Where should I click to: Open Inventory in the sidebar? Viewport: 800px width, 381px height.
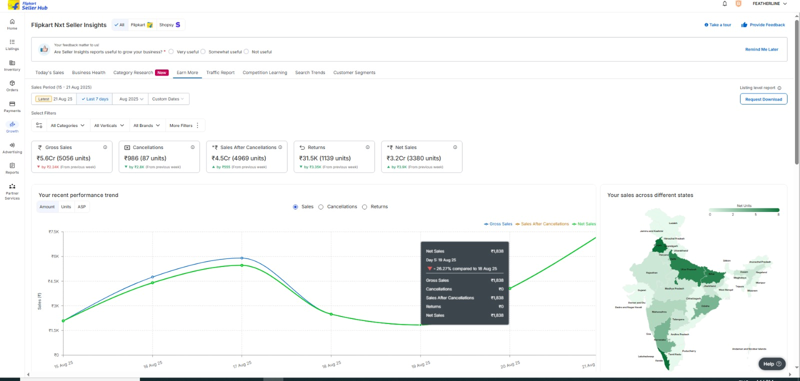coord(12,65)
